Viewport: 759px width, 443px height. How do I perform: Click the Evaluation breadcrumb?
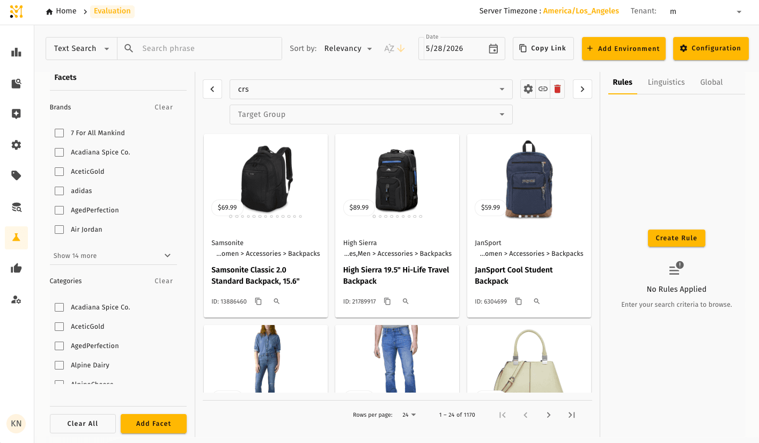pyautogui.click(x=112, y=11)
